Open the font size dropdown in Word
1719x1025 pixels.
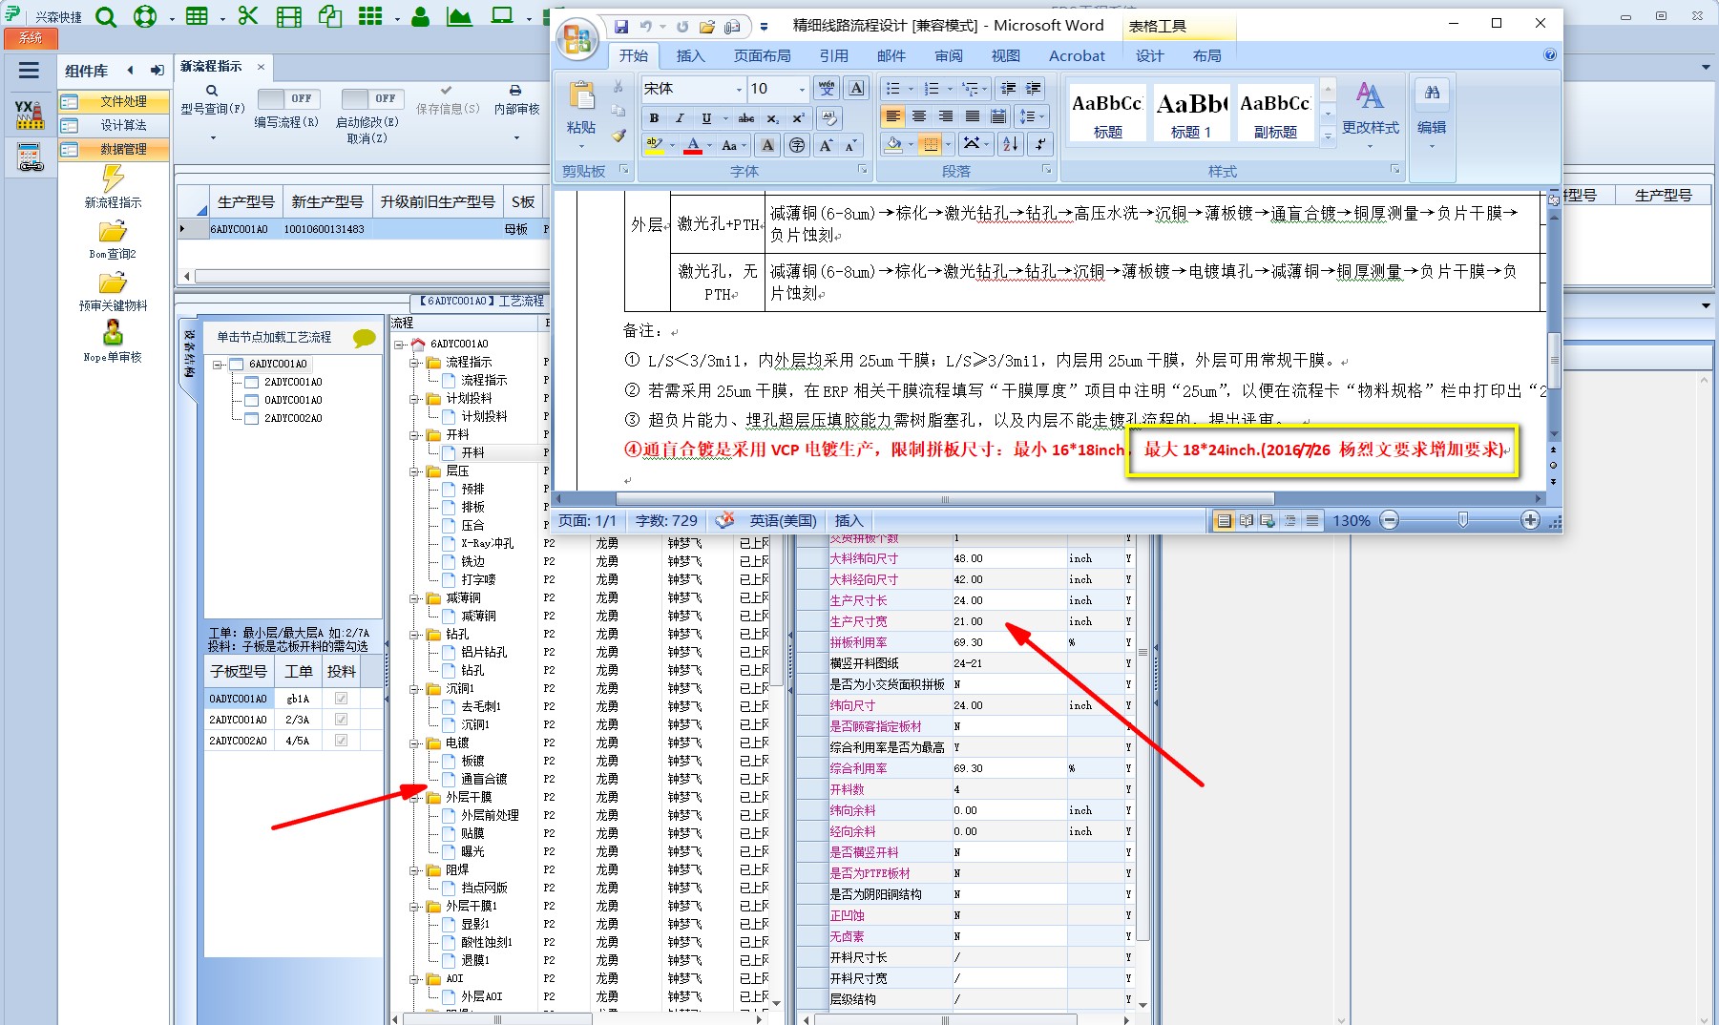tap(802, 89)
